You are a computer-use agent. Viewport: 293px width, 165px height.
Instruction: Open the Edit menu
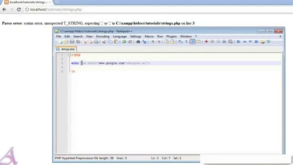click(x=67, y=36)
